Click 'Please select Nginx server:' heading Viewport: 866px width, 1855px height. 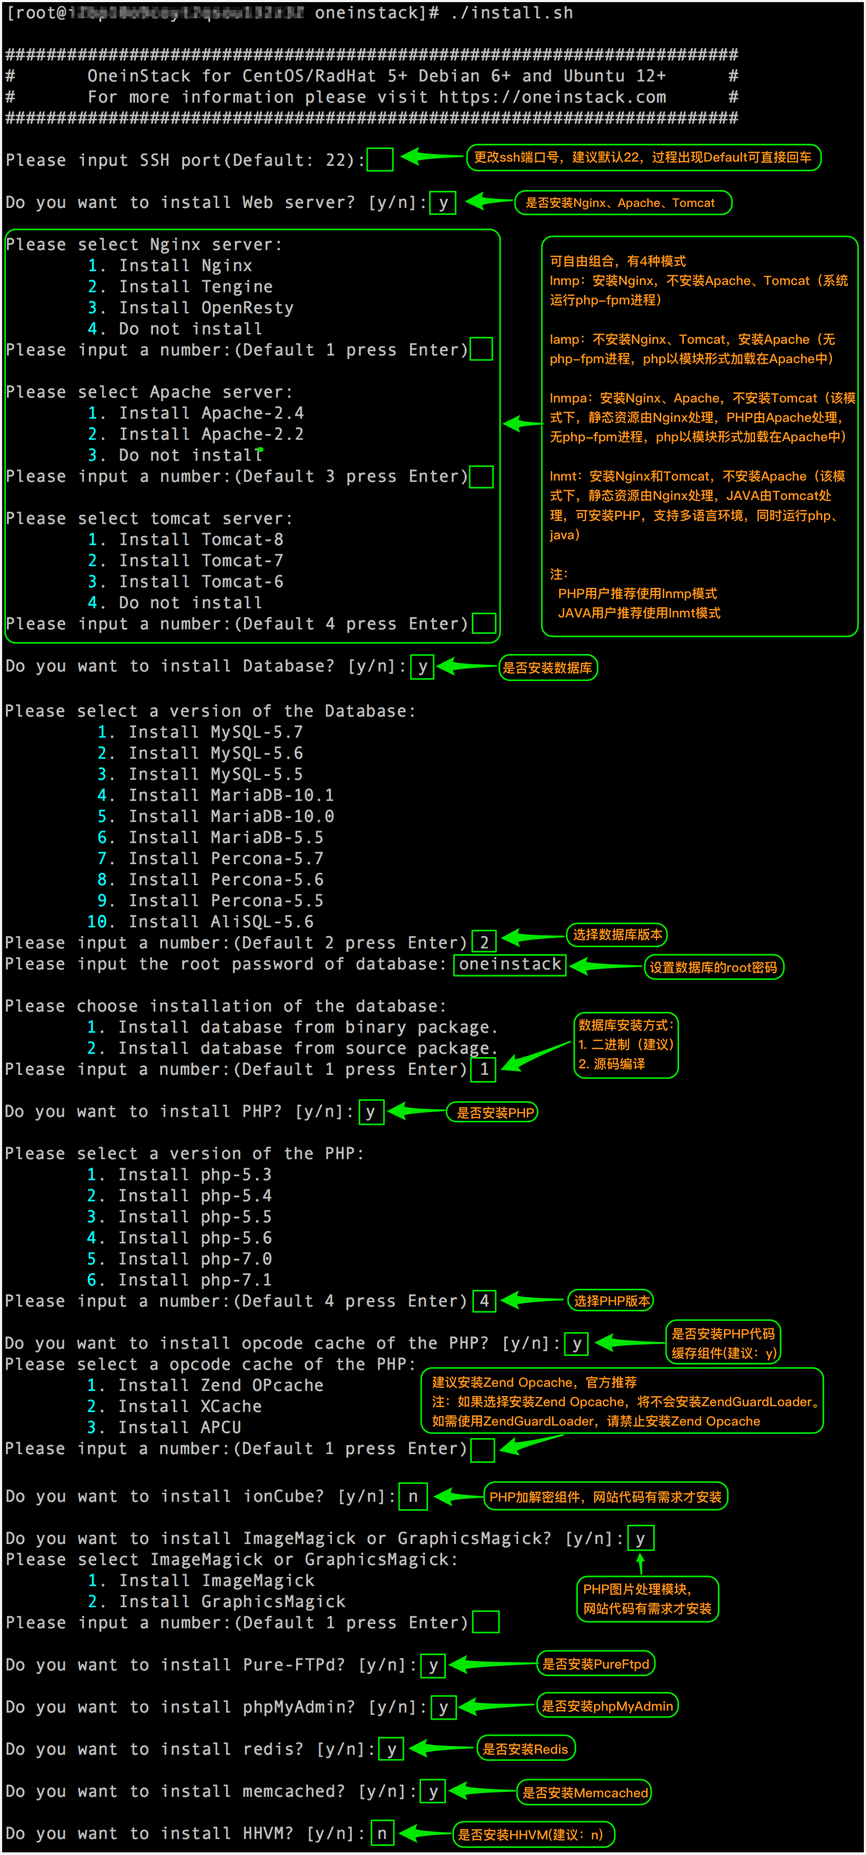point(145,245)
